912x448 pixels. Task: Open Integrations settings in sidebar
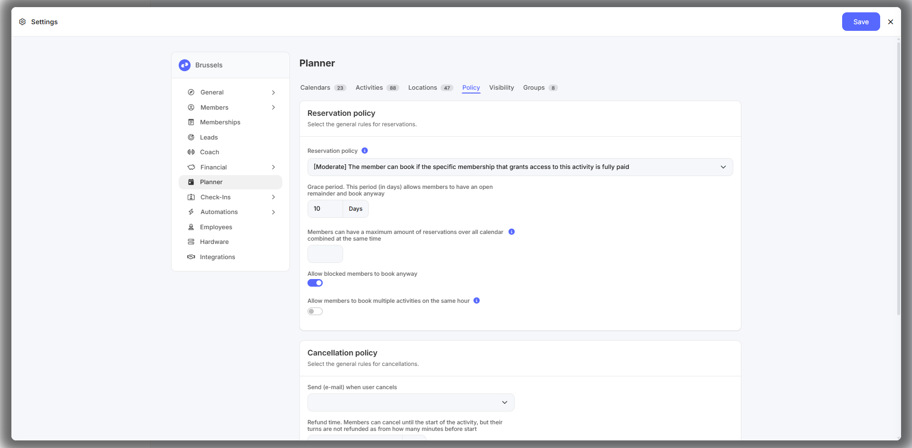click(230, 257)
